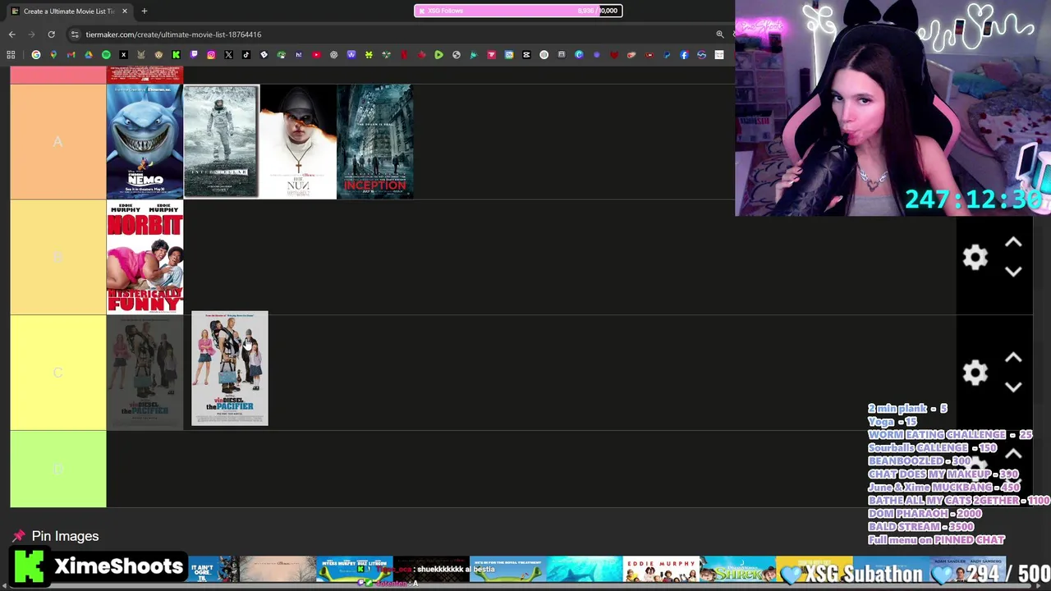Click the yellow tier C label
The image size is (1051, 591).
click(58, 373)
